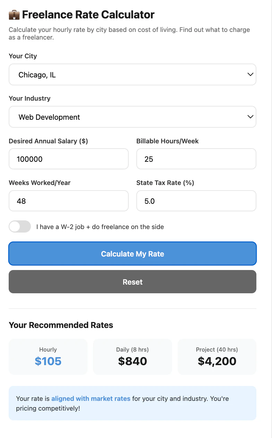Select the Weeks Worked/Year field
Image resolution: width=272 pixels, height=438 pixels.
pos(68,201)
